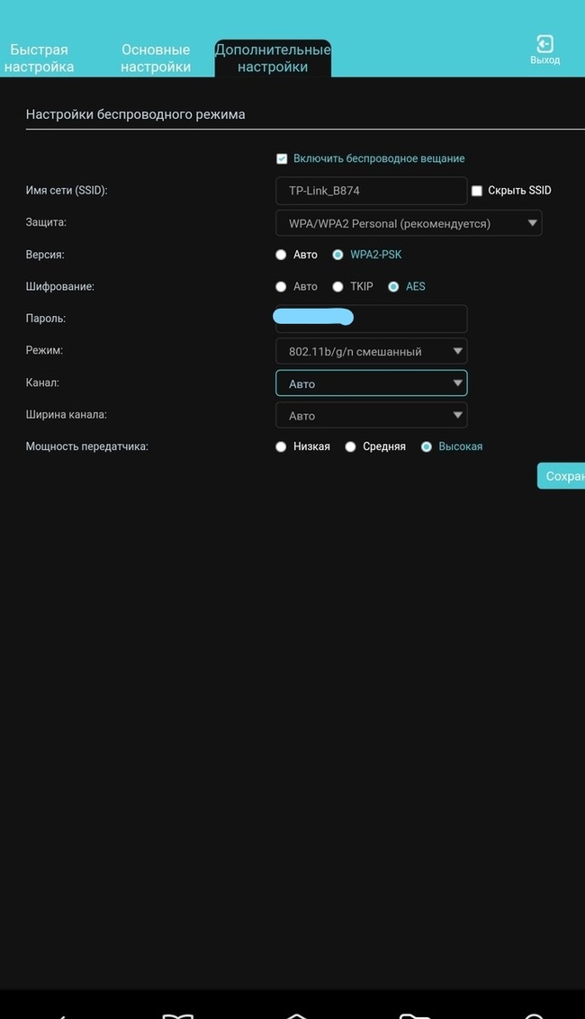Select Авто radio for Версия

click(x=281, y=255)
